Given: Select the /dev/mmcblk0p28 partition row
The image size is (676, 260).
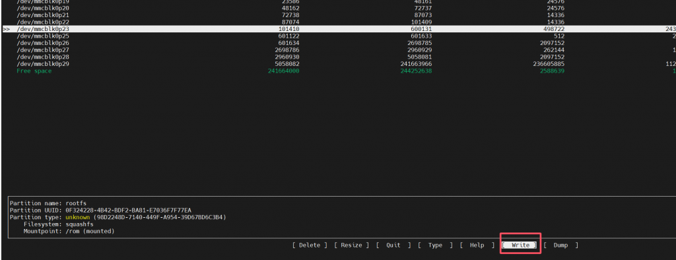Looking at the screenshot, I should tap(339, 57).
